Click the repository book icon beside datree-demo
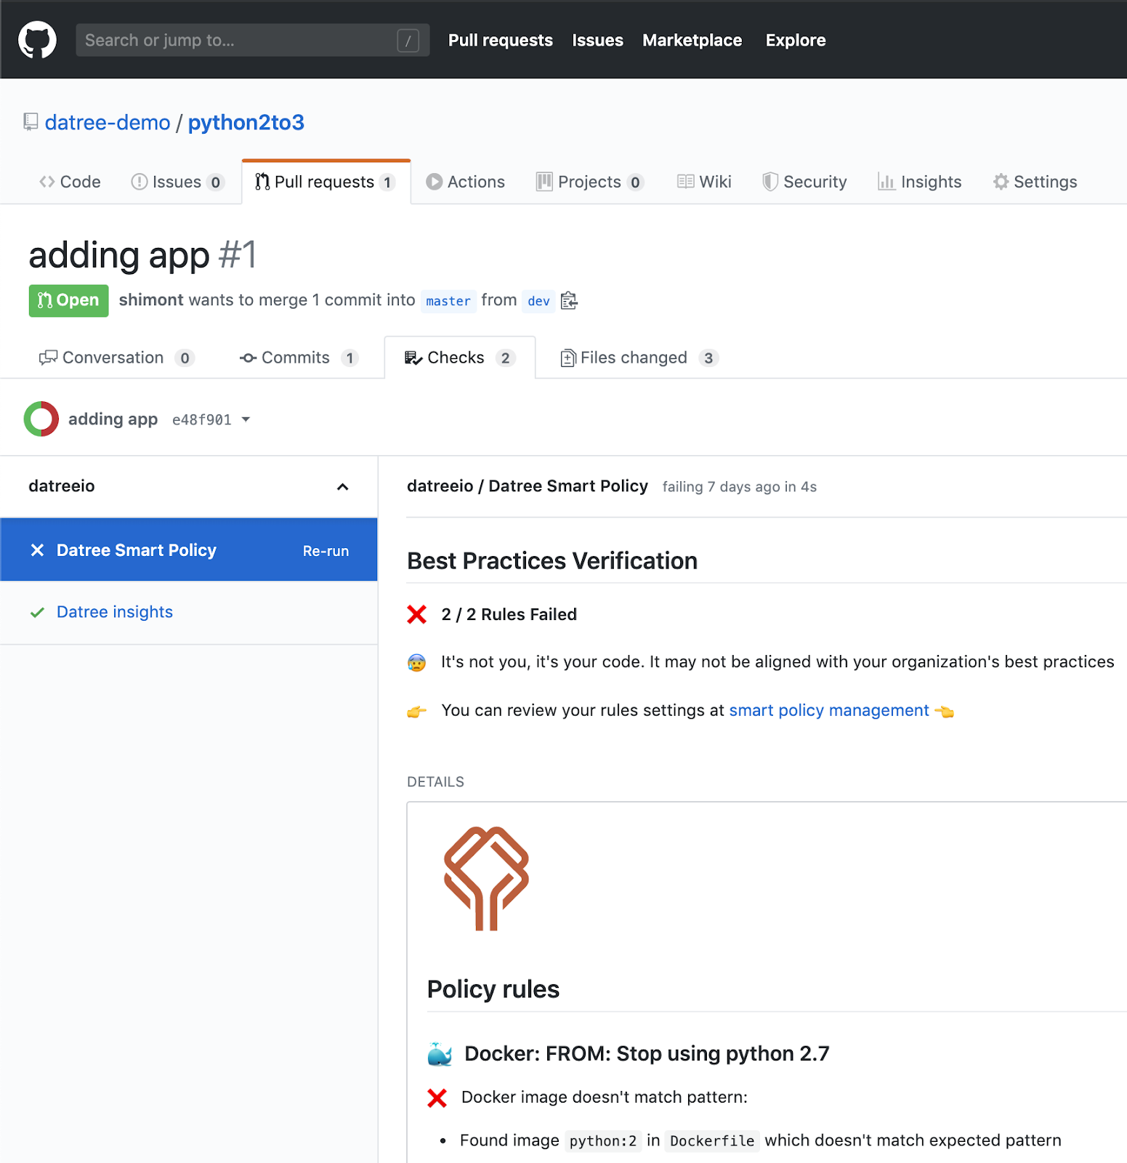Viewport: 1127px width, 1163px height. point(31,121)
